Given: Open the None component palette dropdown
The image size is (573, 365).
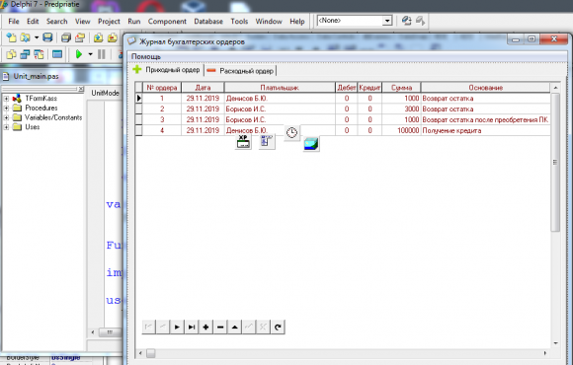Looking at the screenshot, I should coord(387,21).
